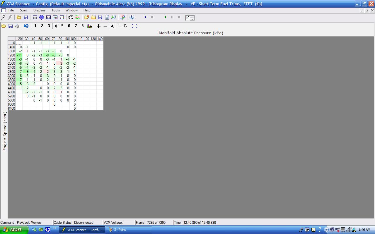Click the blue undo arrow icon

26,26
